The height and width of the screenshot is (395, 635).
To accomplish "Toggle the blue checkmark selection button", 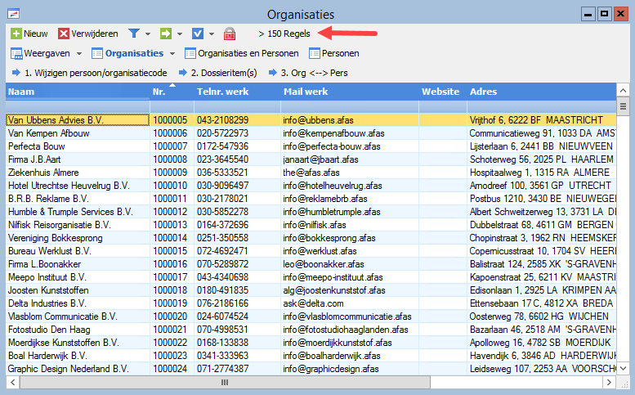I will click(198, 34).
